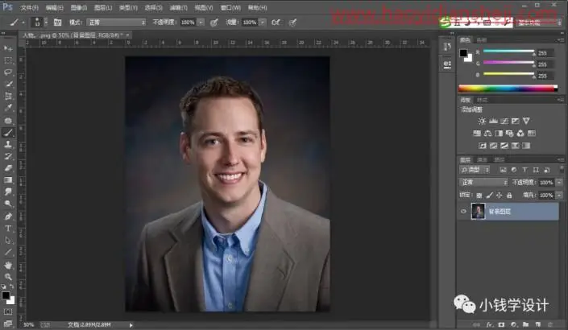
Task: Open layer opacity dropdown arrow
Action: click(559, 183)
